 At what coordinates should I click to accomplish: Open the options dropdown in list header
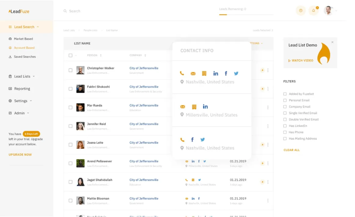point(257,43)
